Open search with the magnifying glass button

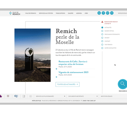click(122, 84)
